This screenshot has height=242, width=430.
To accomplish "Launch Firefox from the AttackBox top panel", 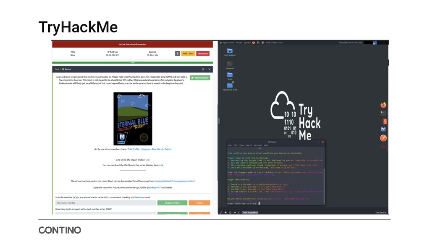I will 253,42.
